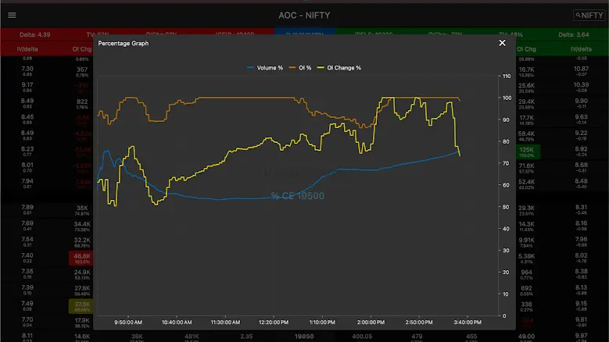The height and width of the screenshot is (342, 609).
Task: Select the 58.4K OI Chg cell
Action: point(527,136)
